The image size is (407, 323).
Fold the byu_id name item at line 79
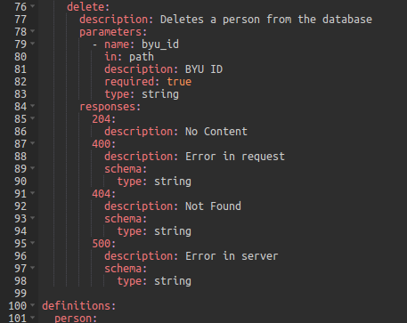33,43
